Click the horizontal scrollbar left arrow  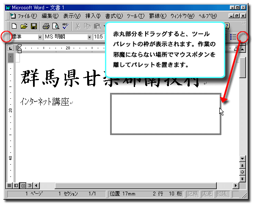point(36,185)
